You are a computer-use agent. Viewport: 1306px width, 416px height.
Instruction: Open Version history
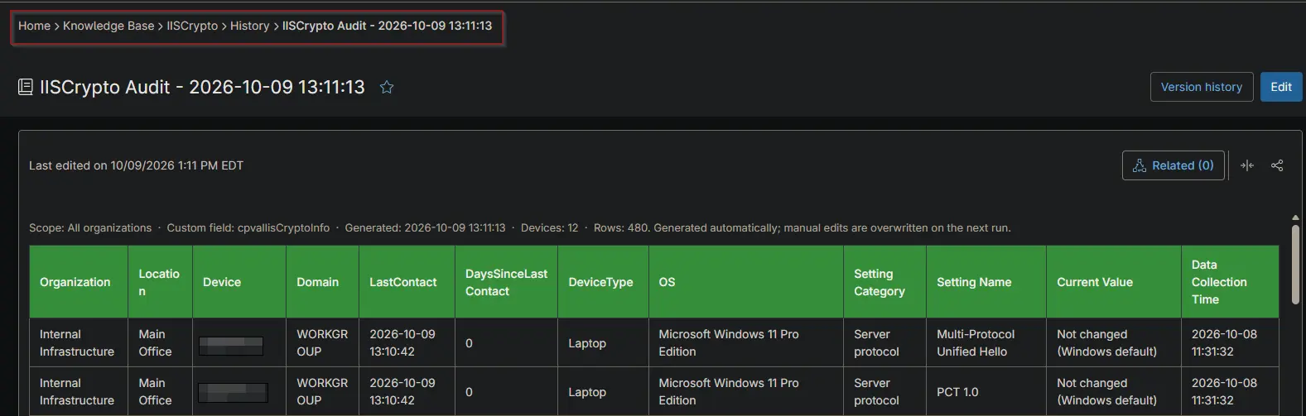click(x=1201, y=87)
